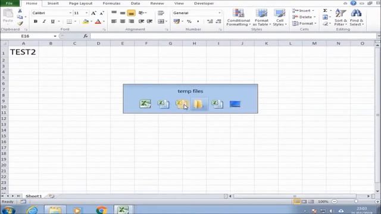The image size is (381, 214).
Task: Open the Font dialog launcher
Action: click(x=104, y=29)
